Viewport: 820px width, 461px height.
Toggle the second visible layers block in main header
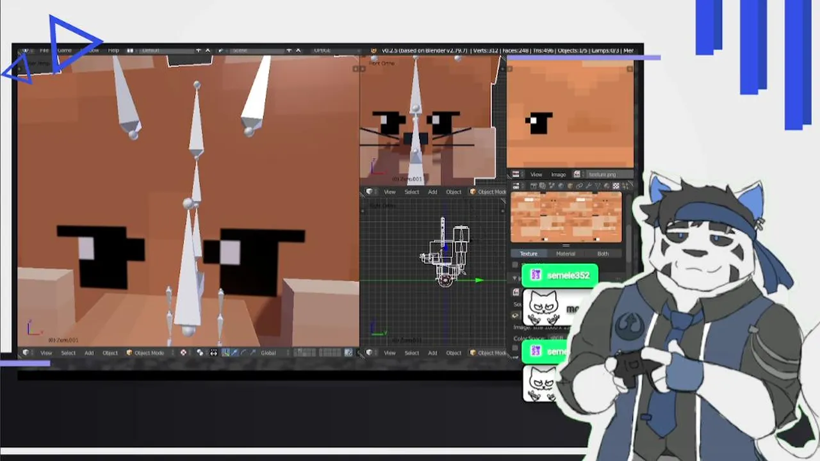point(330,353)
